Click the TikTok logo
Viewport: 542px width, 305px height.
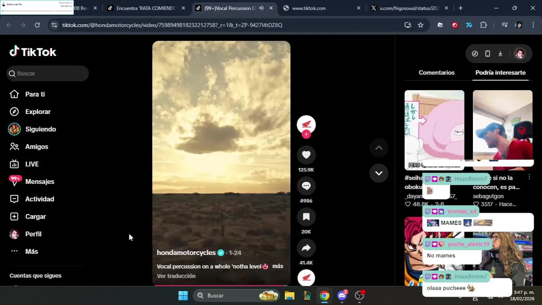[x=33, y=52]
